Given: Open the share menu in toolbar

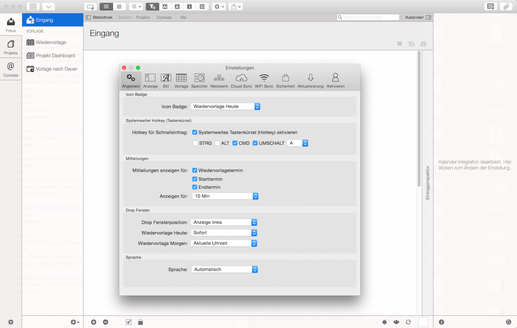Looking at the screenshot, I should pyautogui.click(x=236, y=7).
